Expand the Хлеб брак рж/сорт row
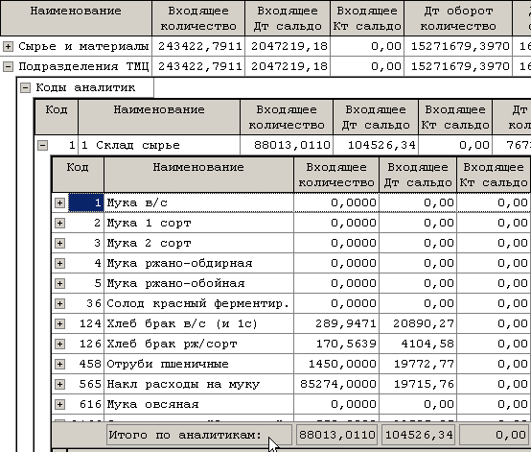The height and width of the screenshot is (452, 531). pyautogui.click(x=59, y=345)
